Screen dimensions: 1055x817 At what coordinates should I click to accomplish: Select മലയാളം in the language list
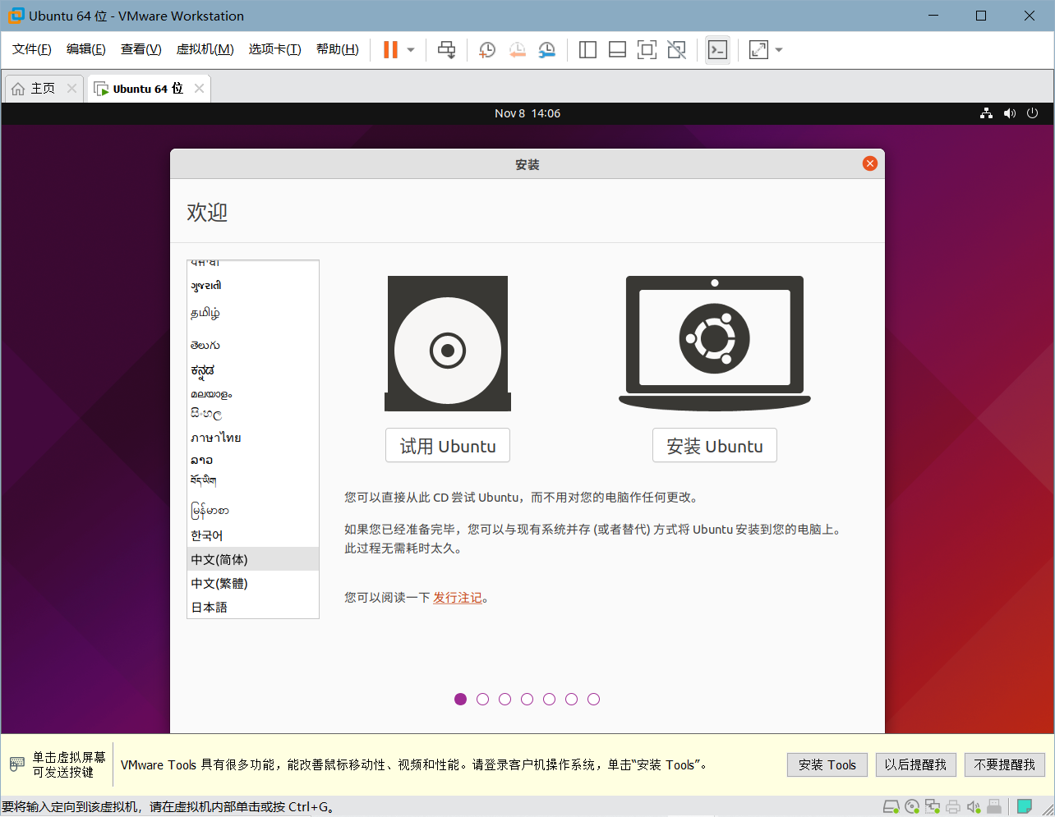click(x=253, y=394)
